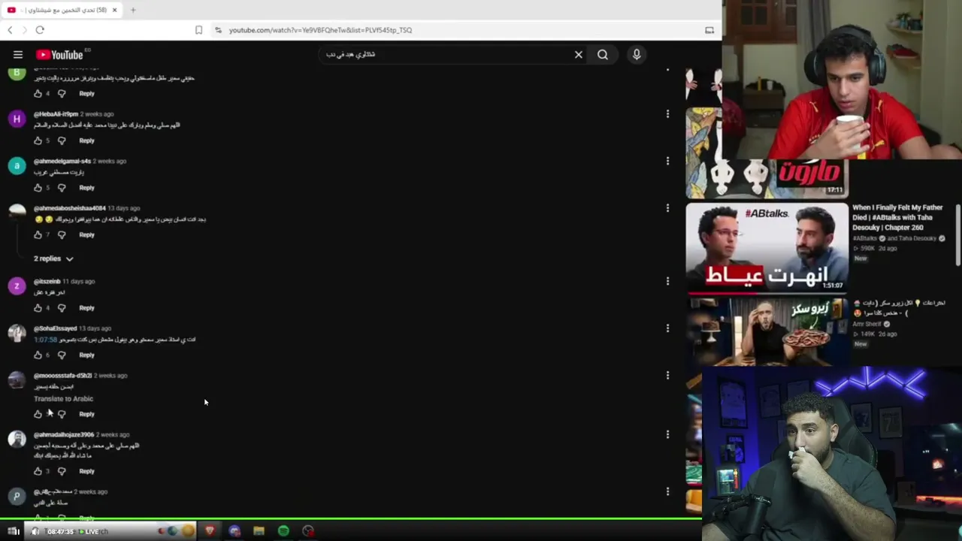The image size is (962, 541).
Task: Open the YouTube hamburger guide menu
Action: (18, 55)
